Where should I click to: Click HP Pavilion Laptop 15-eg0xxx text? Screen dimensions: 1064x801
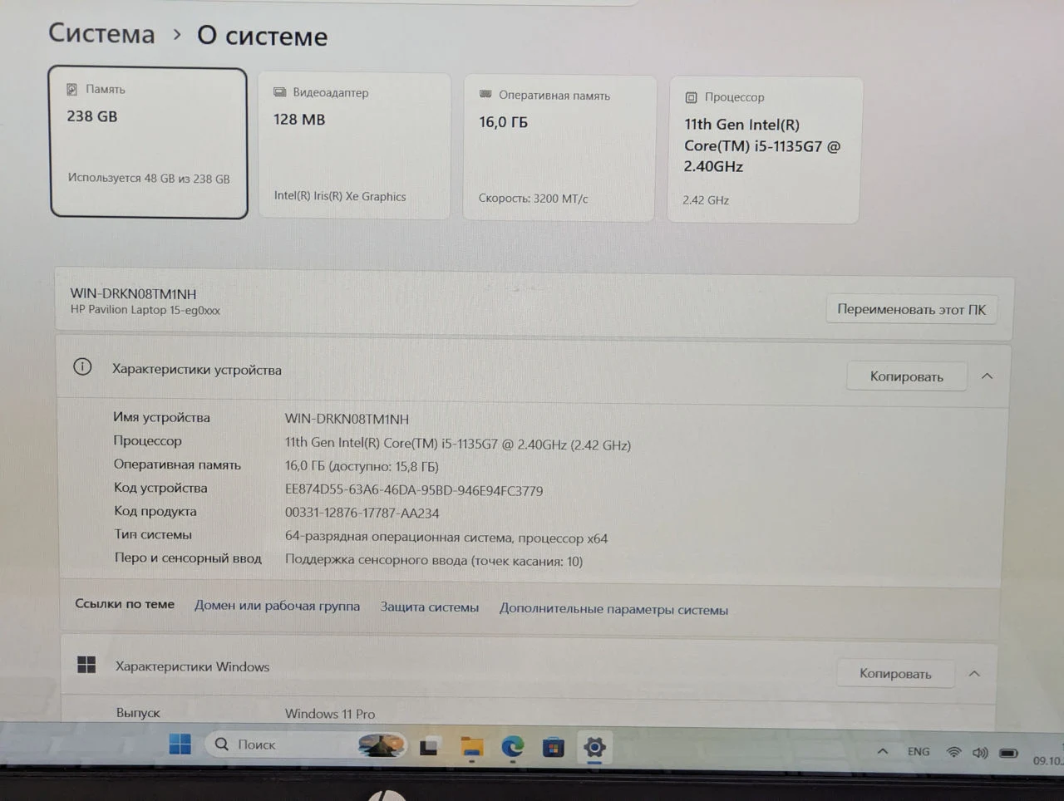click(145, 310)
